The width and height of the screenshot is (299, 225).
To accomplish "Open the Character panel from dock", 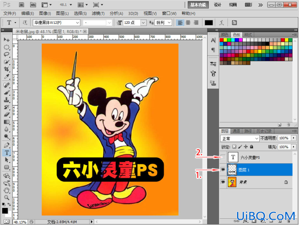I will pos(213,40).
